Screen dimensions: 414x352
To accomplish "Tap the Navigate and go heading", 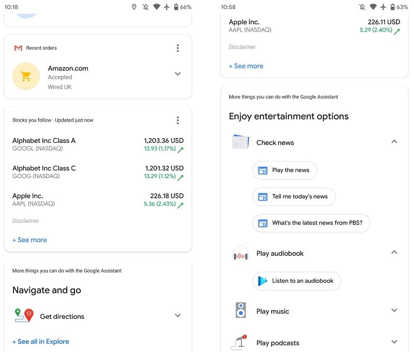I will tap(47, 290).
